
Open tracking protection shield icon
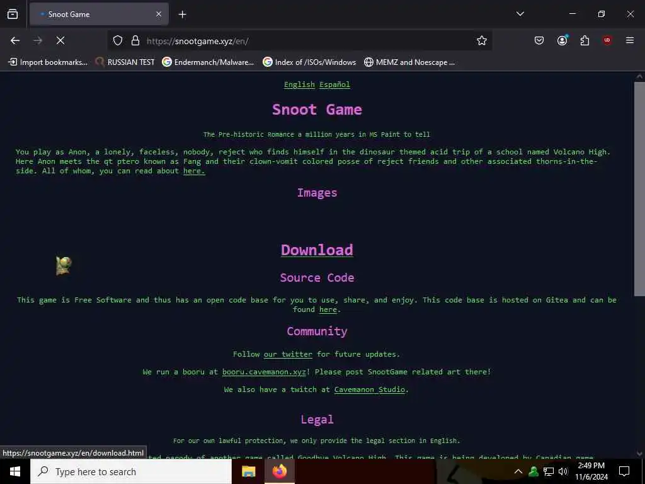[x=118, y=41]
